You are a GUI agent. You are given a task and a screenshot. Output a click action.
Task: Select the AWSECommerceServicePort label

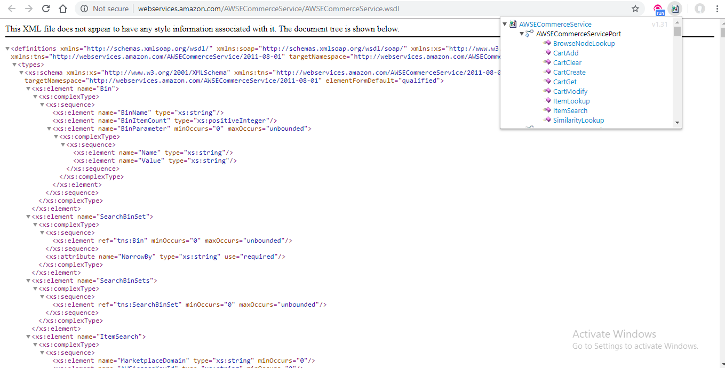tap(579, 34)
